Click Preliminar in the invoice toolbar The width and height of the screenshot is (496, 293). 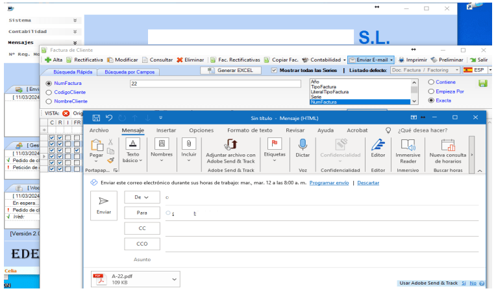point(447,60)
